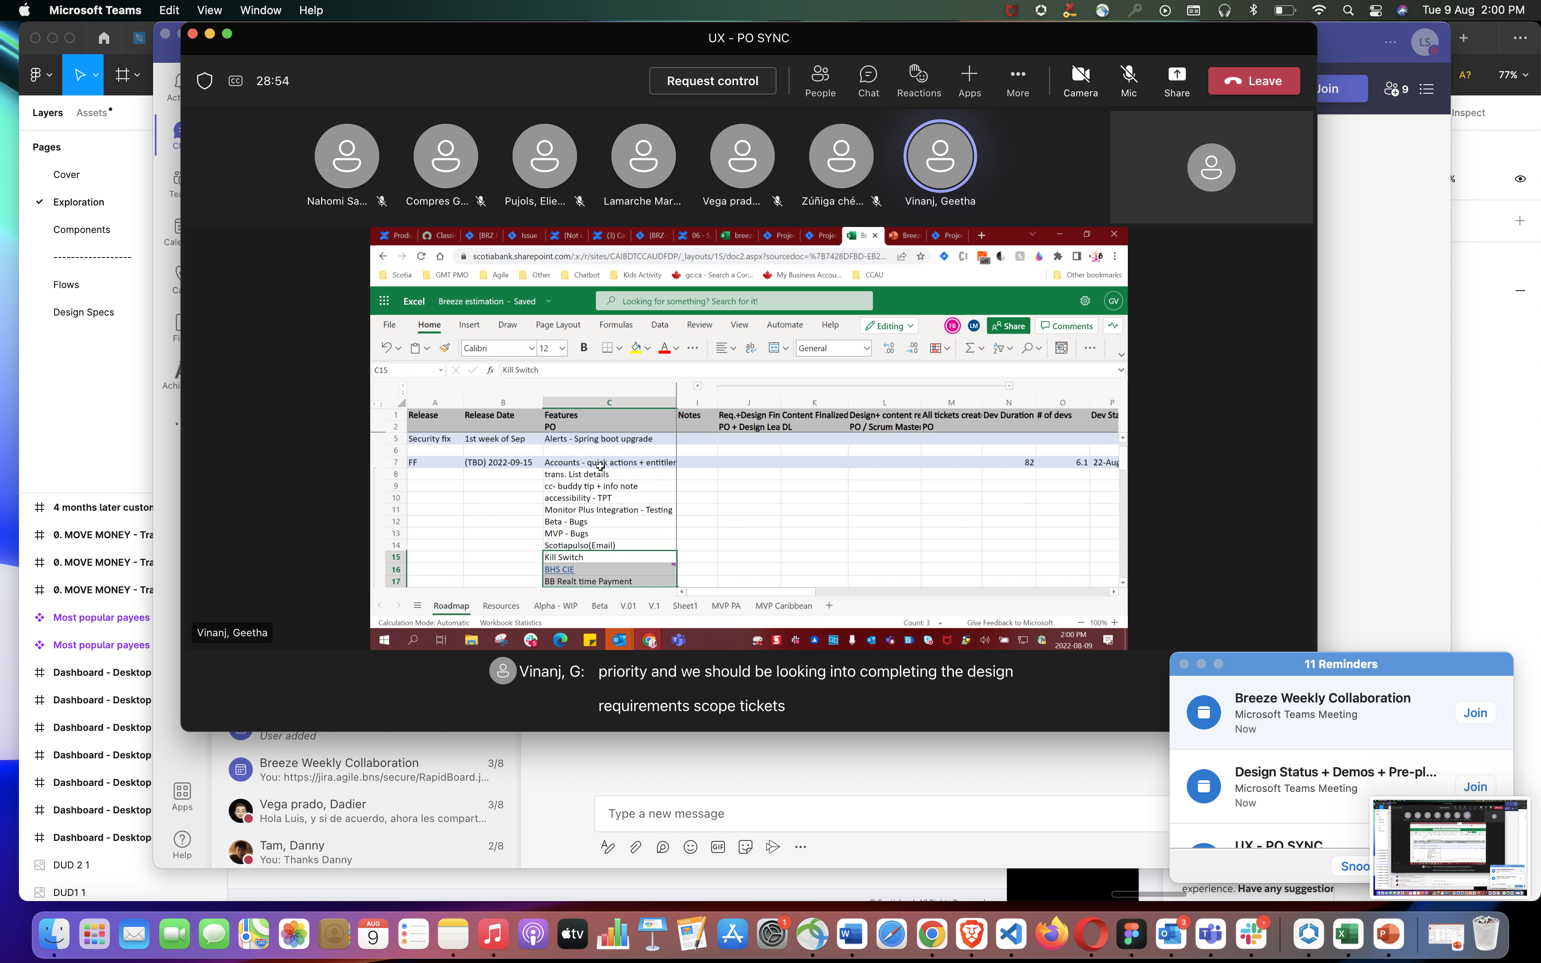The image size is (1541, 963).
Task: Toggle eye visibility icon in Figma right panel
Action: click(x=1520, y=179)
